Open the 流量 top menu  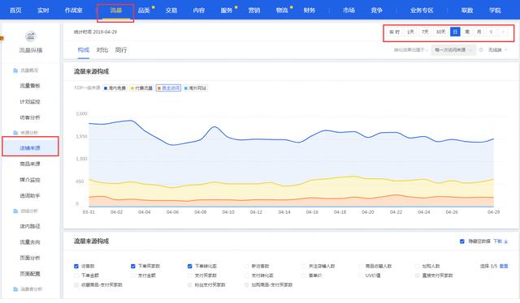(115, 11)
